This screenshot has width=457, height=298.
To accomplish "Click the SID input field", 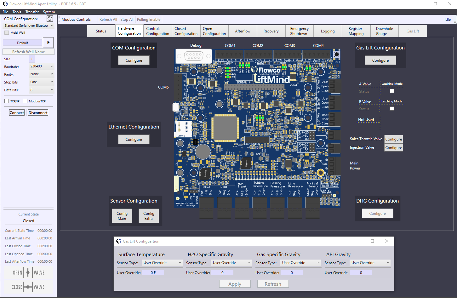I will tap(32, 59).
